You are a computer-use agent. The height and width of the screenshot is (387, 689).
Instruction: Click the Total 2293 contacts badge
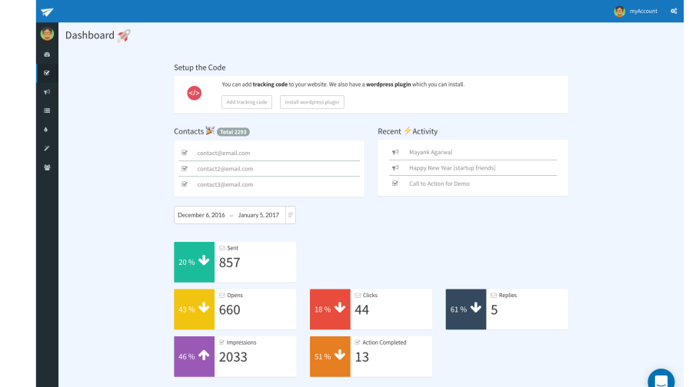233,132
